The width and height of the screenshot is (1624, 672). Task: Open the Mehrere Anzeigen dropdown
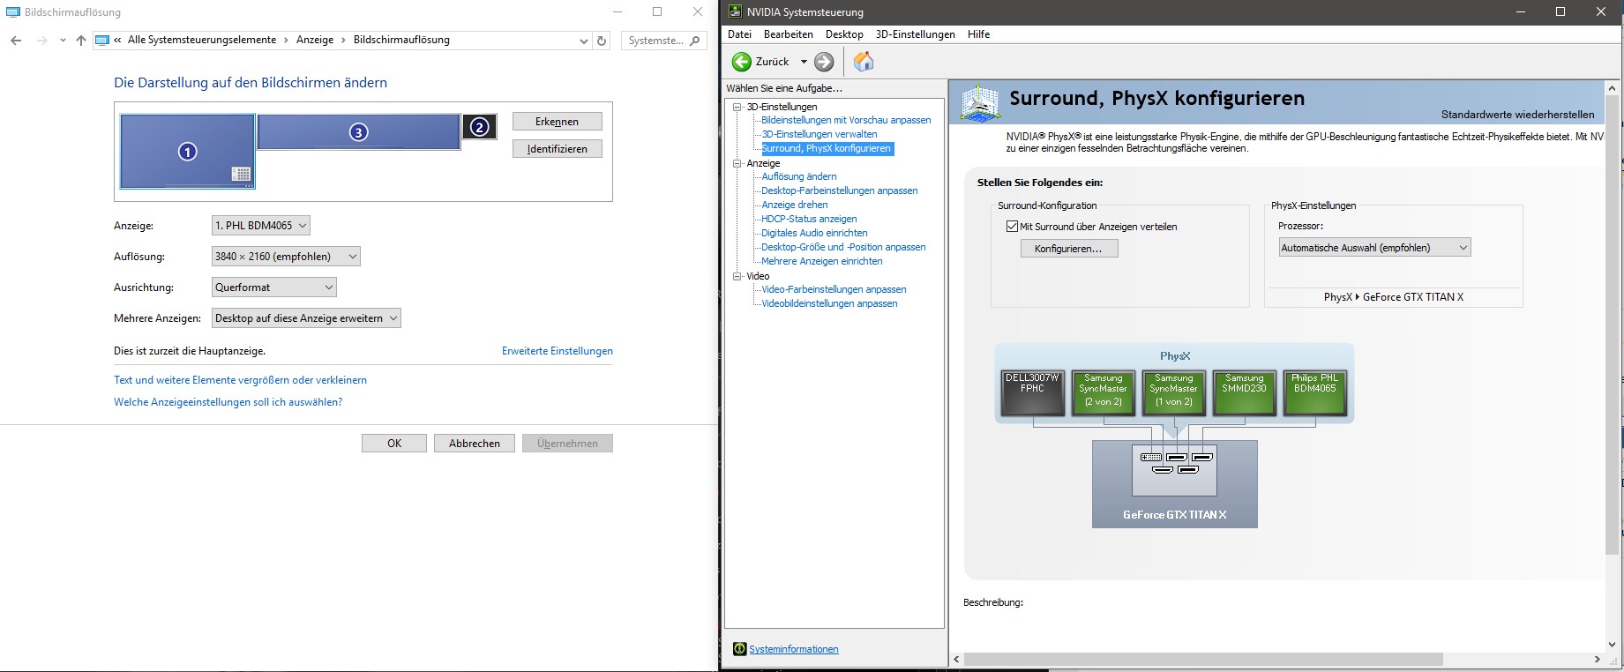pos(306,318)
